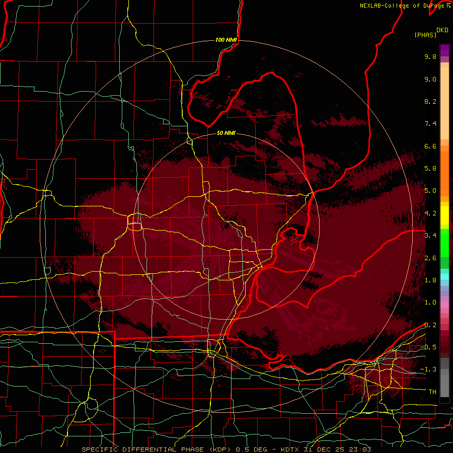Click the 7.4 scale value
453x453 pixels.
click(430, 124)
